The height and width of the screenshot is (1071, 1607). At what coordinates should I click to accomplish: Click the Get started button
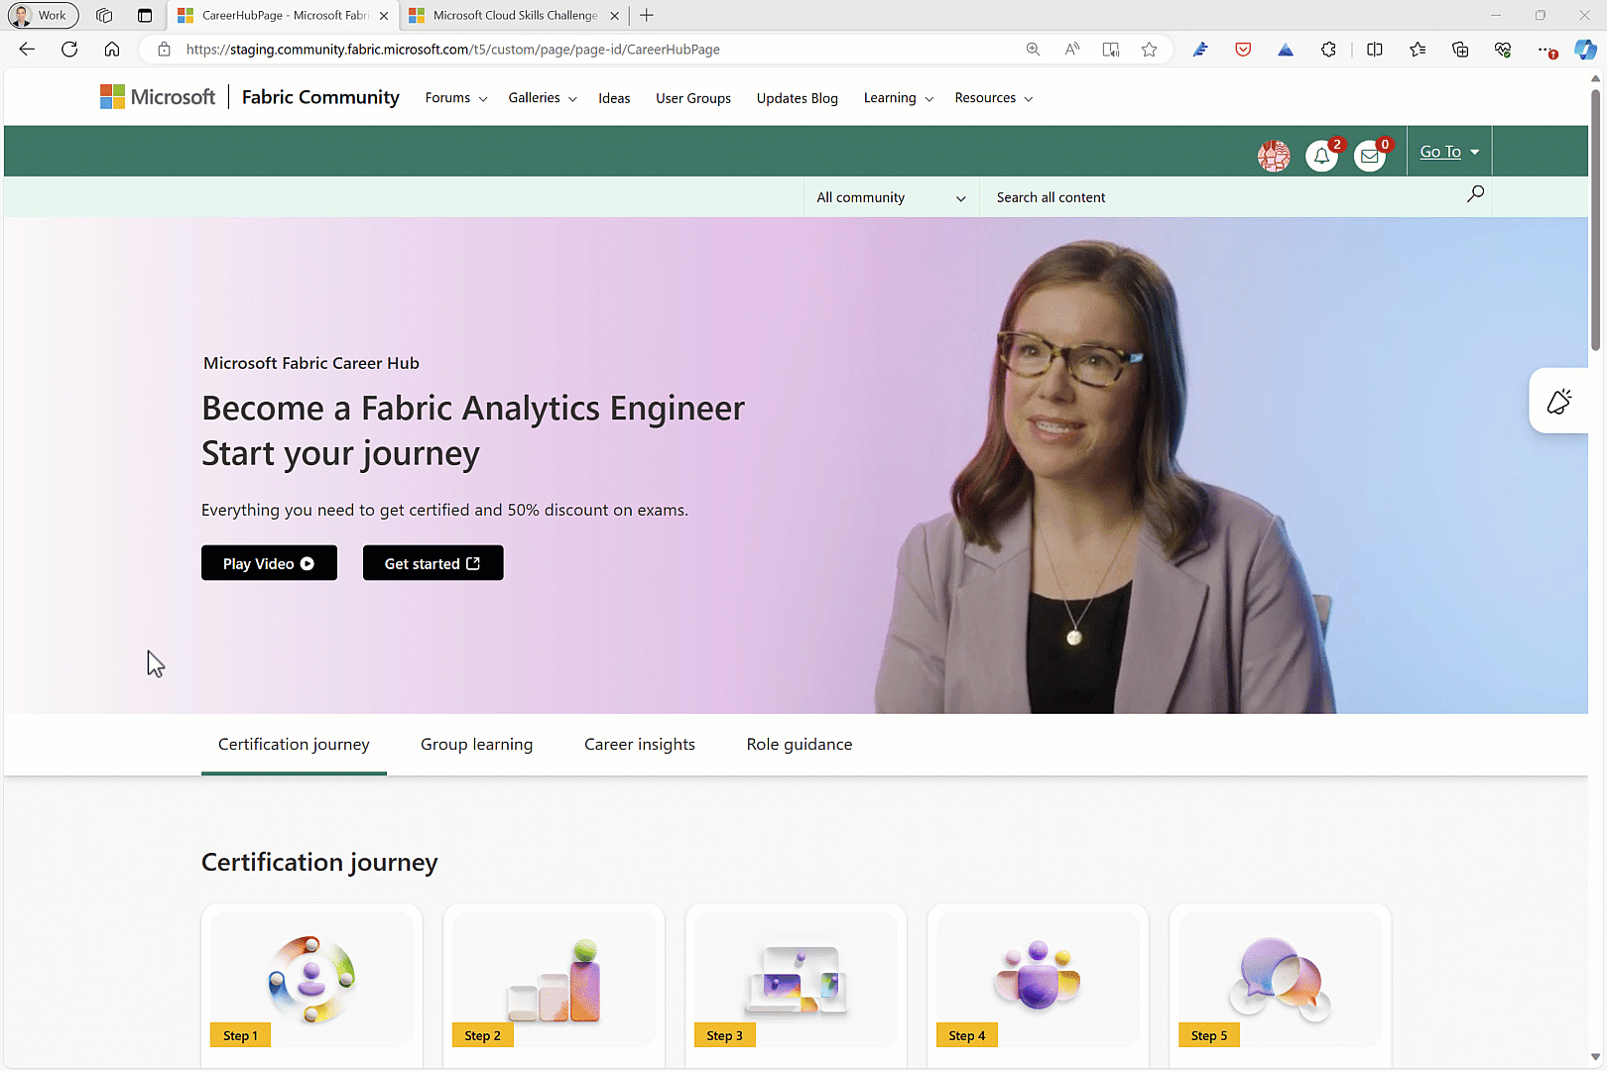click(433, 563)
